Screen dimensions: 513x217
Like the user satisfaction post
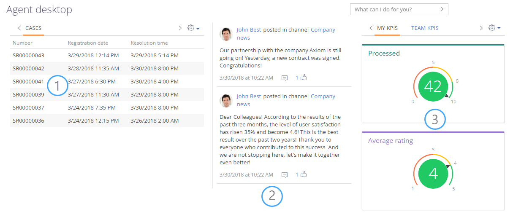pos(301,174)
